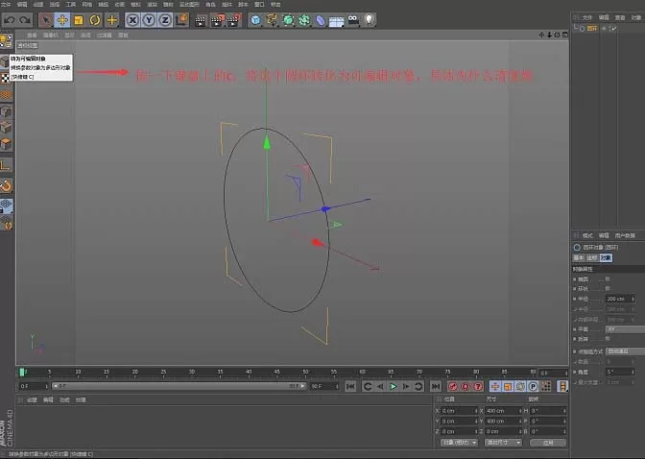645x459 pixels.
Task: Click the Enable Snap magnet icon
Action: (x=6, y=185)
